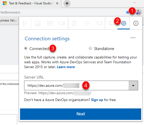Viewport: 144px width, 125px height.
Task: Start session with the play icon
Action: (x=25, y=23)
